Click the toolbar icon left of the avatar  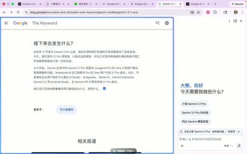225,12
